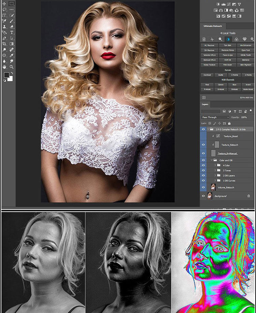256x313 pixels.
Task: Select the Lasso tool
Action: tap(4, 9)
